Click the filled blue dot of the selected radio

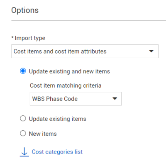tap(23, 71)
